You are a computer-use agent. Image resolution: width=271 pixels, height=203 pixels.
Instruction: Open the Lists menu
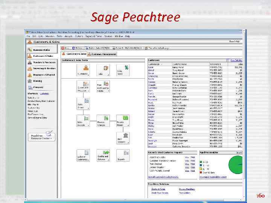click(41, 36)
